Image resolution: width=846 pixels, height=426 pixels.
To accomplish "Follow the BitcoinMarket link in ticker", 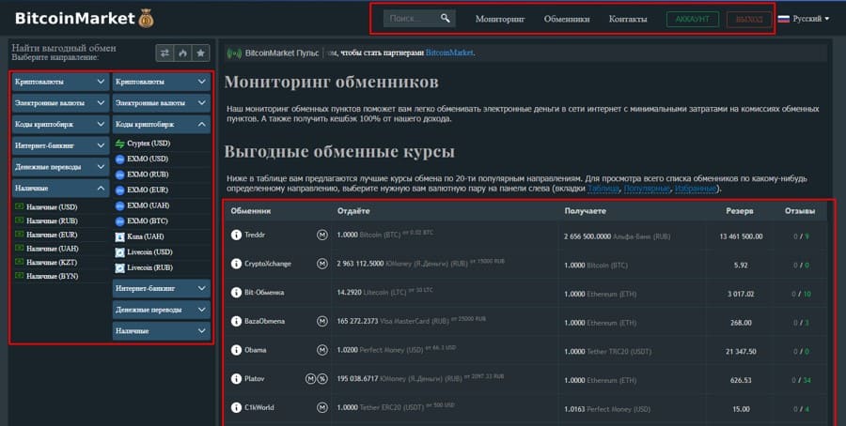I will tap(449, 53).
